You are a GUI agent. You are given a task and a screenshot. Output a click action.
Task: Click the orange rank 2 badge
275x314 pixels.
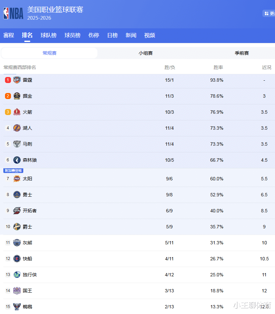click(x=8, y=96)
